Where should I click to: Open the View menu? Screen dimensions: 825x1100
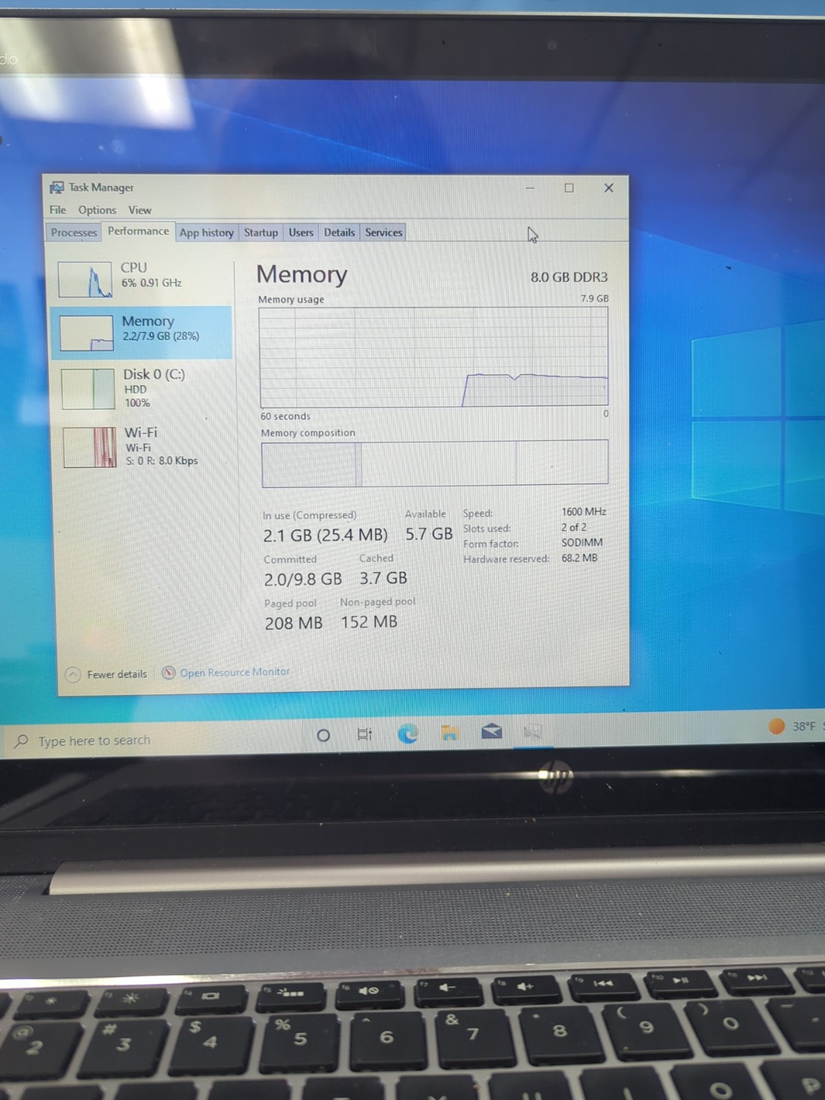pos(140,210)
